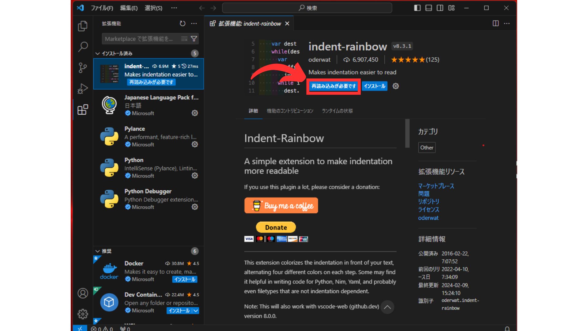Open the マーケットプレース link
Viewport: 588px width, 331px height.
(x=436, y=186)
